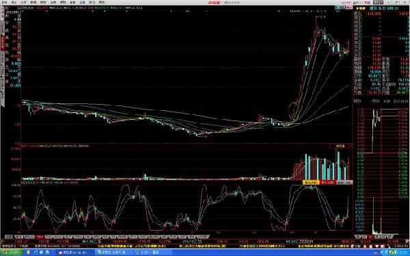Click the red icon below the intraday chart
This screenshot has width=410, height=256.
[x=370, y=237]
